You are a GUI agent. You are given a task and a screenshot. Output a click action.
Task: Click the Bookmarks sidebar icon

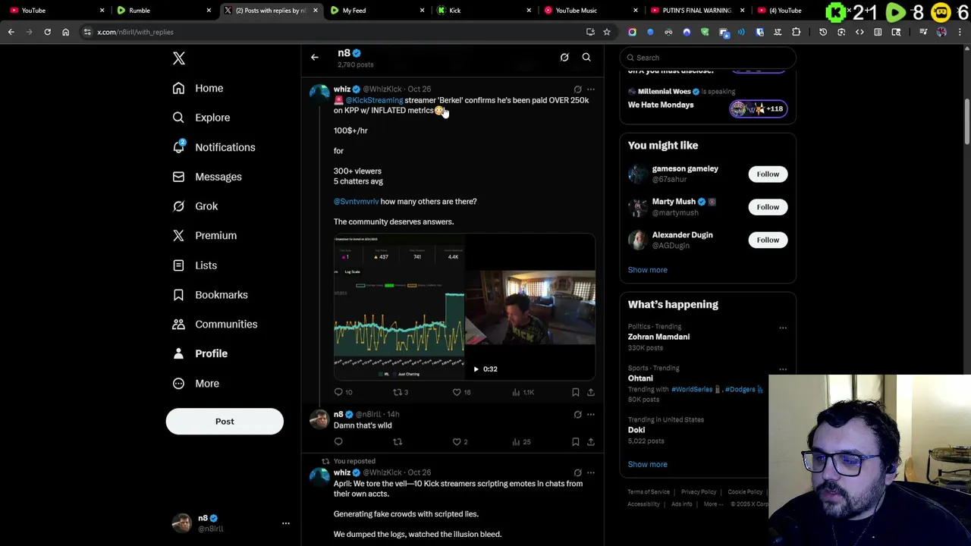point(178,295)
